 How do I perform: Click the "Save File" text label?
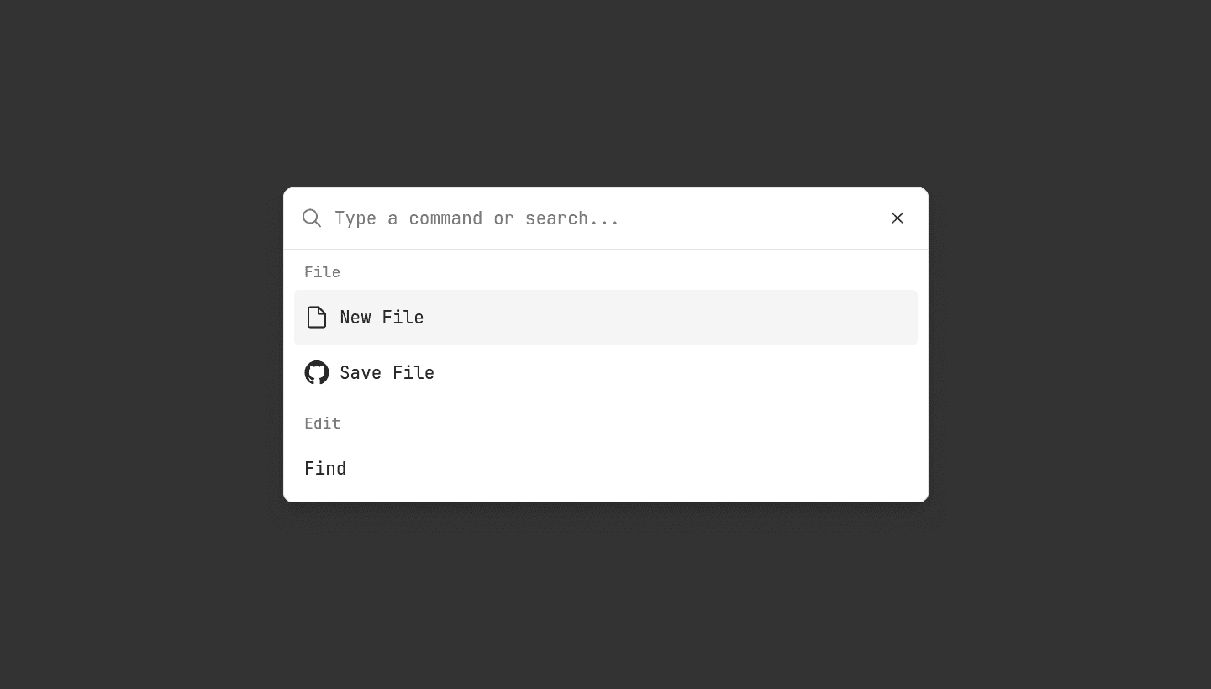click(387, 373)
